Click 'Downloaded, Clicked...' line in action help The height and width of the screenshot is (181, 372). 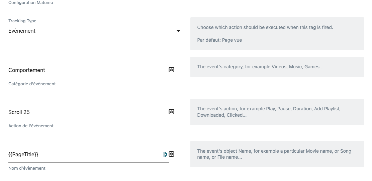pyautogui.click(x=222, y=115)
